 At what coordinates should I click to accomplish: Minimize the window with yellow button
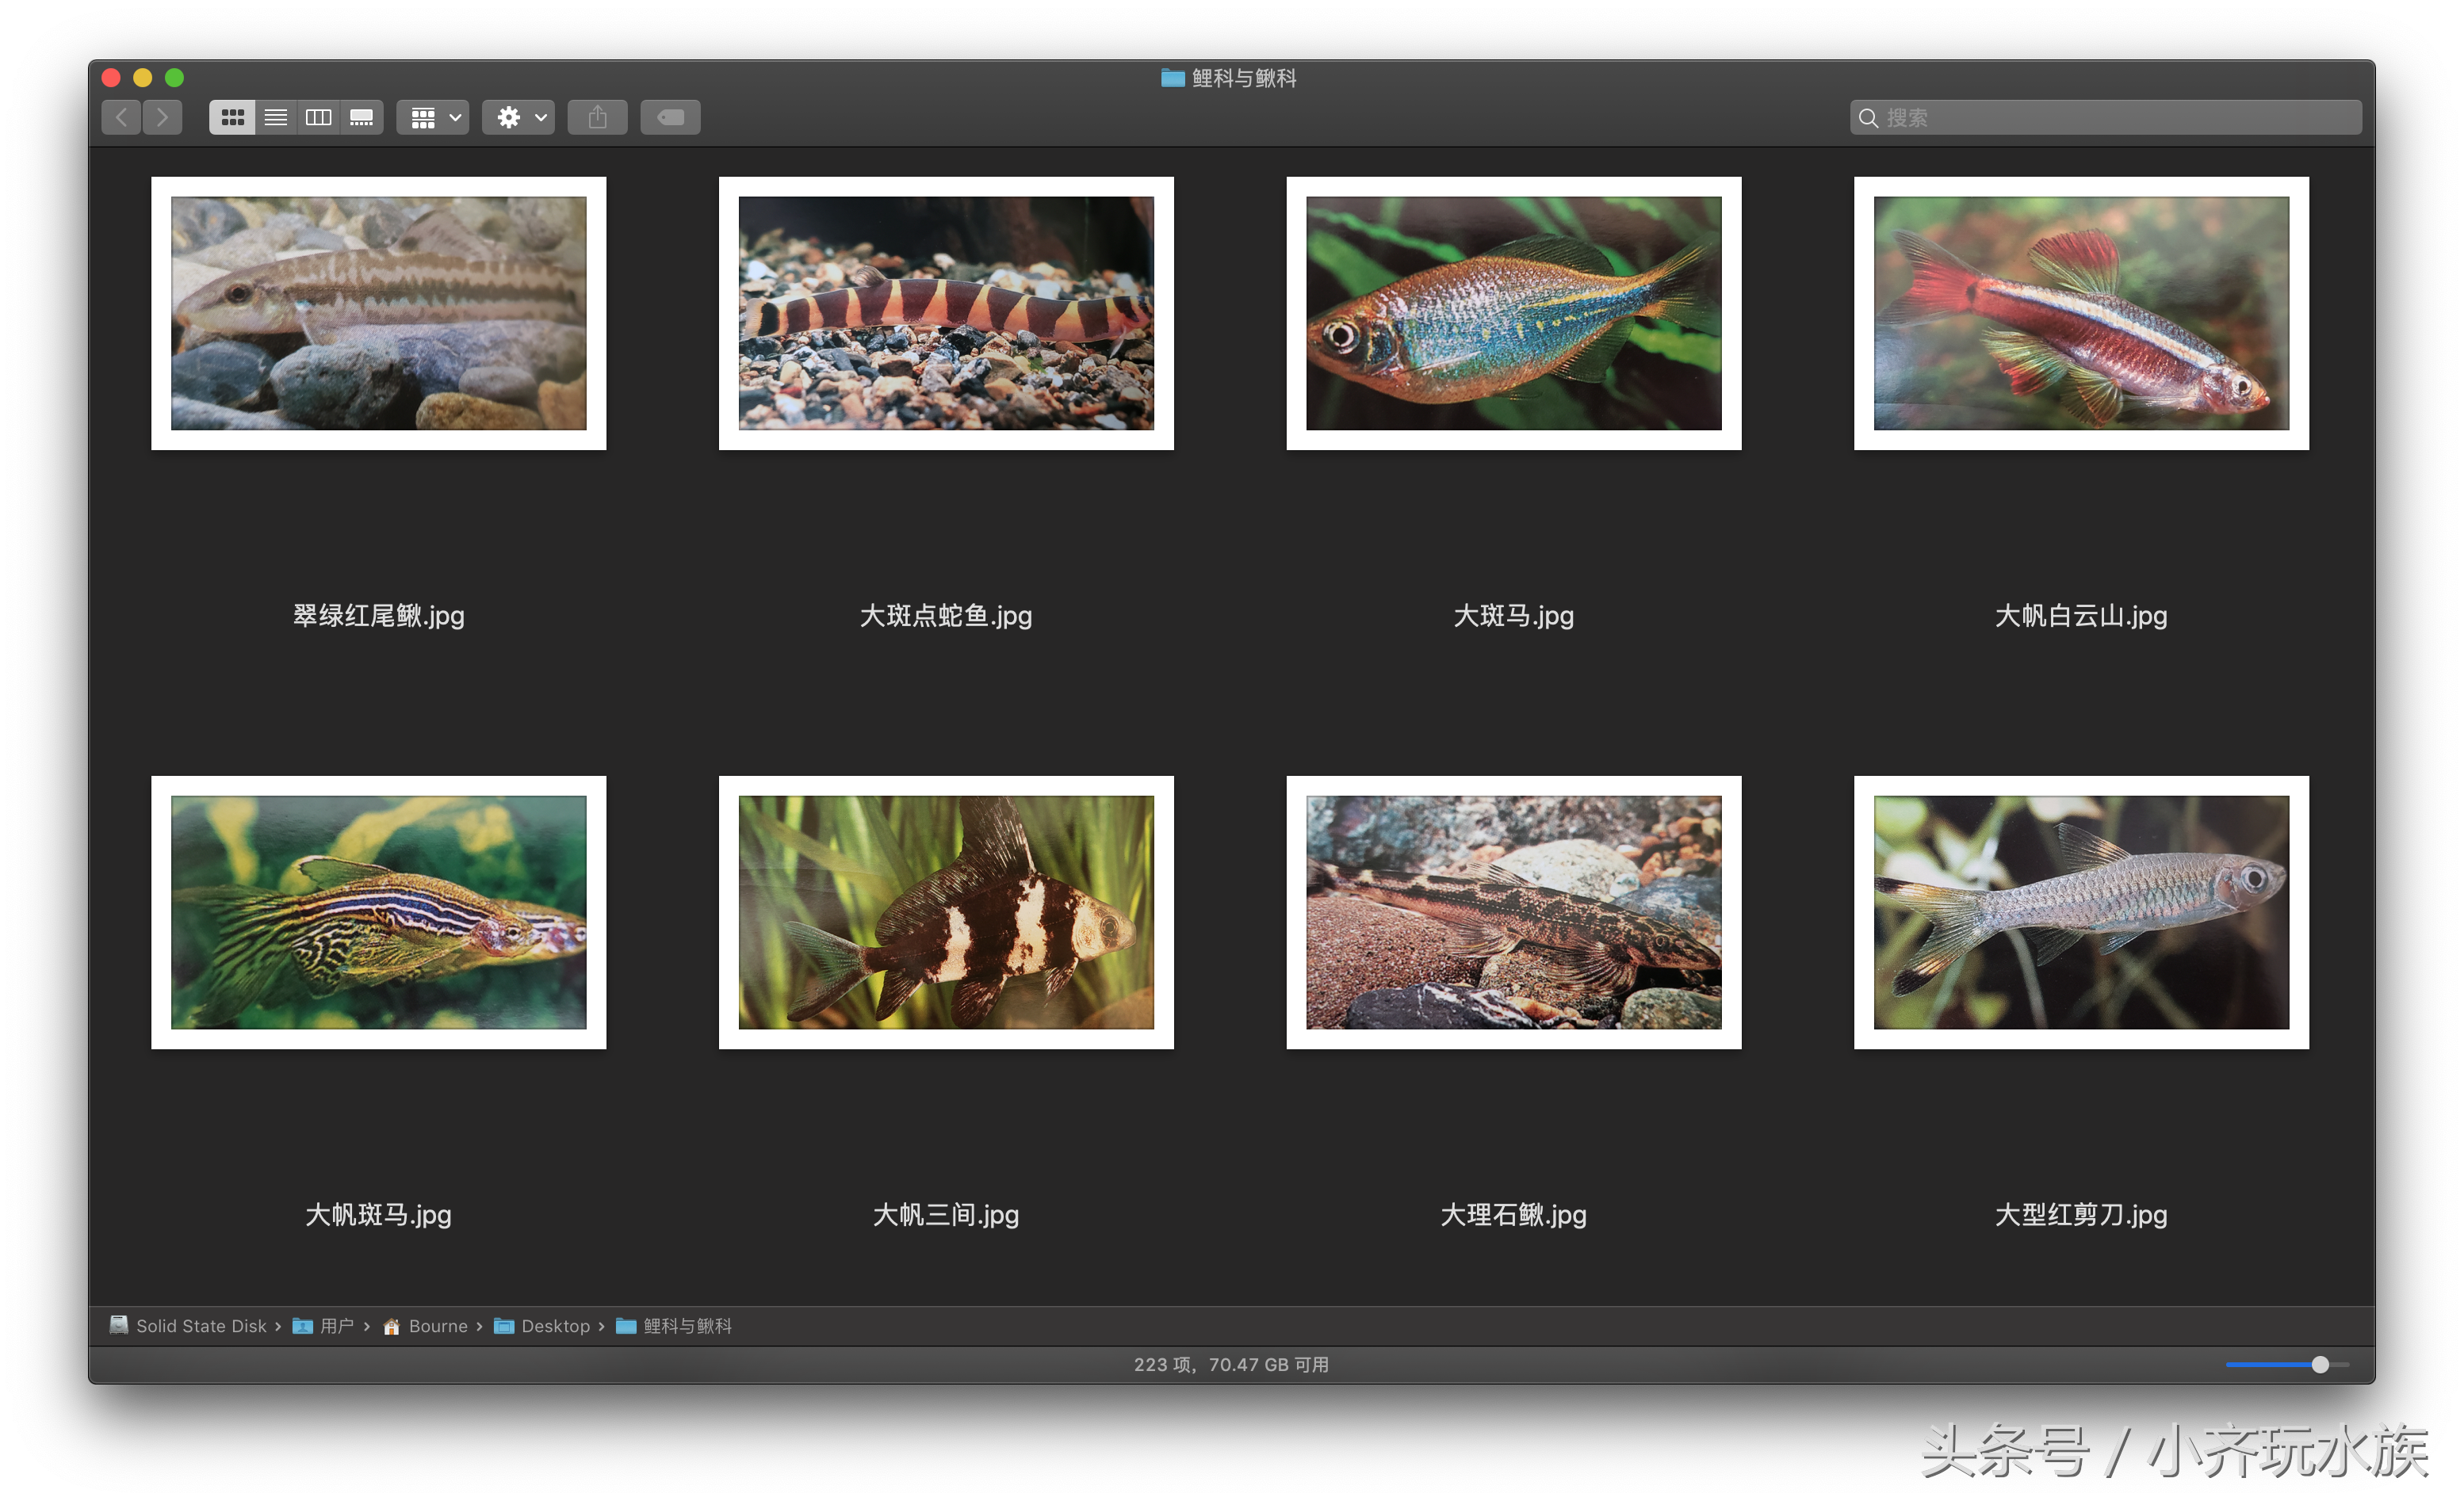pos(143,78)
